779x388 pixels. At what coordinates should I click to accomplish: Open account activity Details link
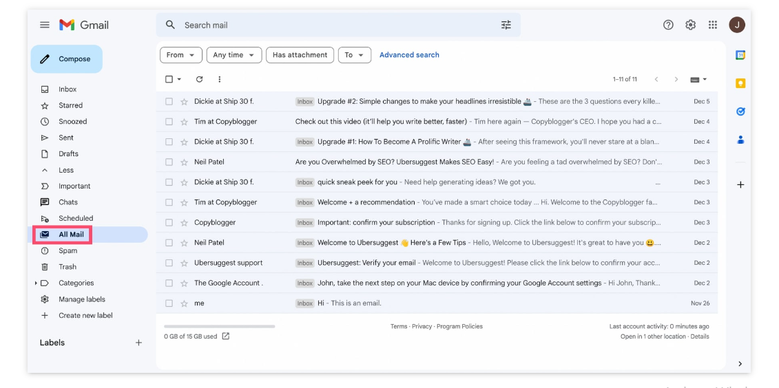tap(700, 336)
